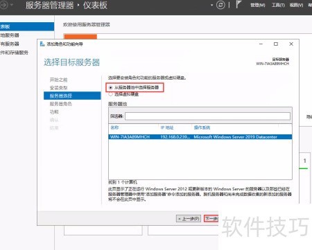Go to the 服务器选择 wizard step
Viewport: 312px width, 250px height.
point(72,96)
